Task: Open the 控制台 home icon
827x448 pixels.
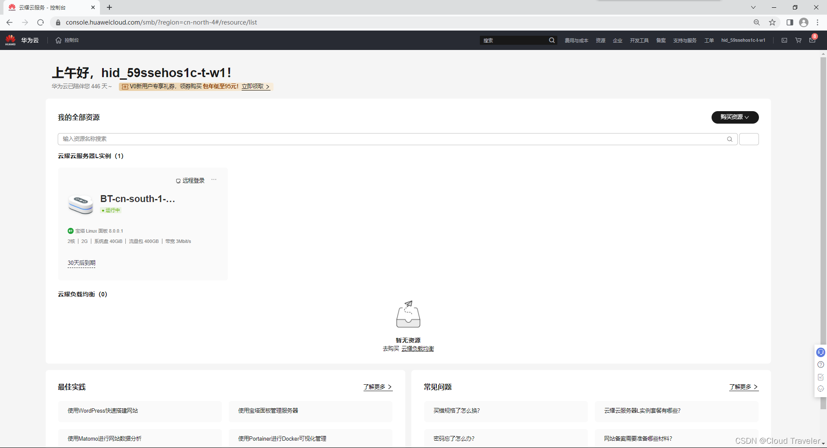Action: tap(59, 40)
